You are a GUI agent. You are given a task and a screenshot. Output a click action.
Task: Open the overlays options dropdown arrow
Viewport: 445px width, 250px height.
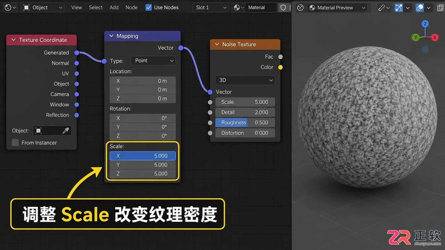coord(428,7)
